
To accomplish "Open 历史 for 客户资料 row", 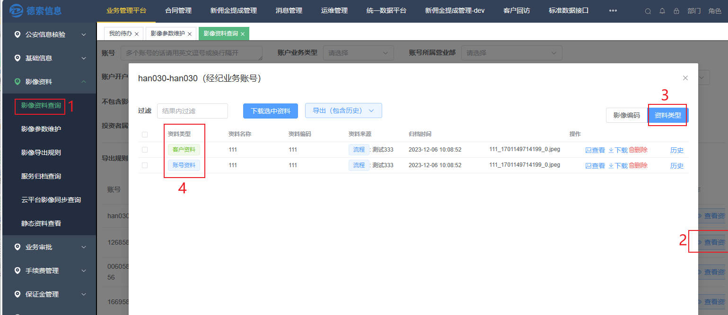I will [677, 150].
